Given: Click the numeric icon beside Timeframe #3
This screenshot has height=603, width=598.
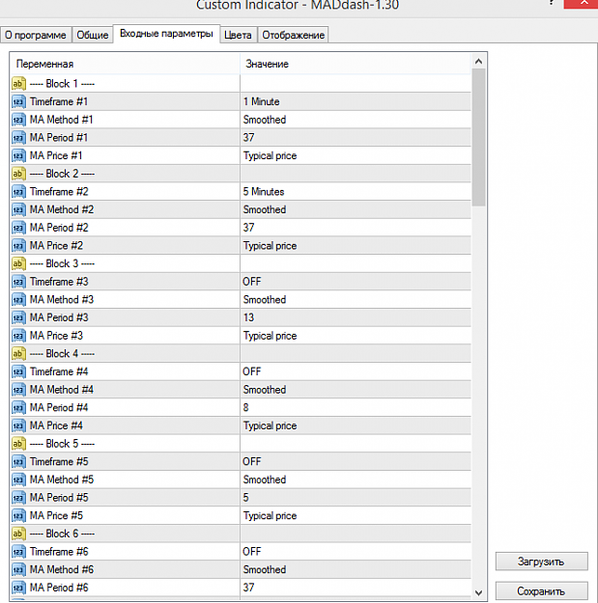Looking at the screenshot, I should coord(18,282).
